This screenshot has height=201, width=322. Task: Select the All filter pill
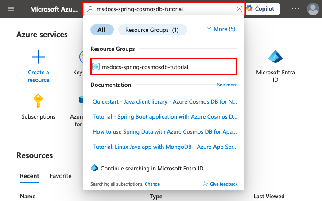point(101,30)
